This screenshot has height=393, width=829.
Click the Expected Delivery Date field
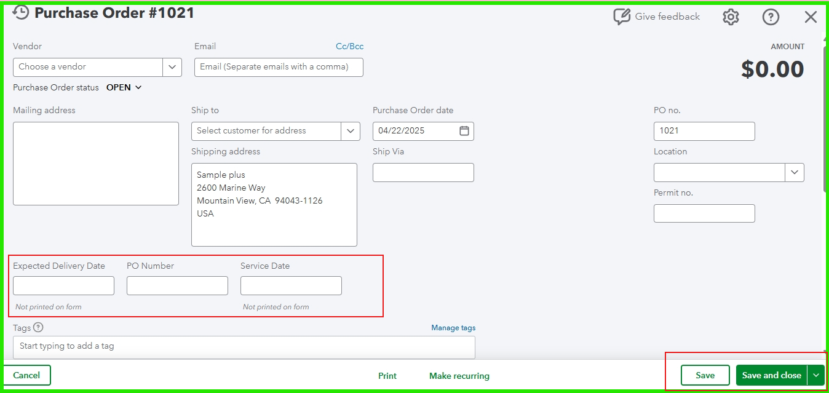(63, 285)
